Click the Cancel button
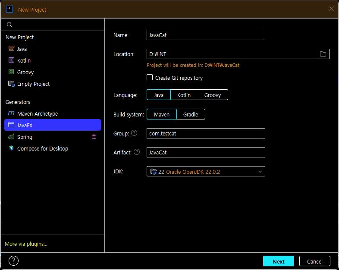Image resolution: width=339 pixels, height=270 pixels. [314, 261]
